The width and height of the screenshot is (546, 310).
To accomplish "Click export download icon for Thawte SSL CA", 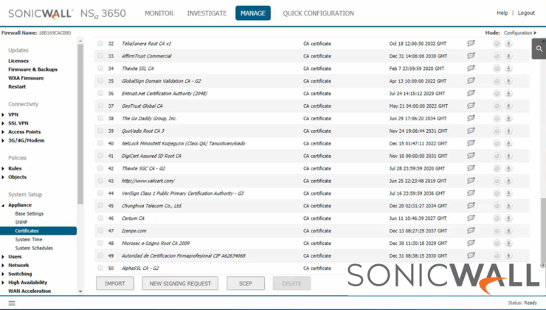I will [x=508, y=69].
